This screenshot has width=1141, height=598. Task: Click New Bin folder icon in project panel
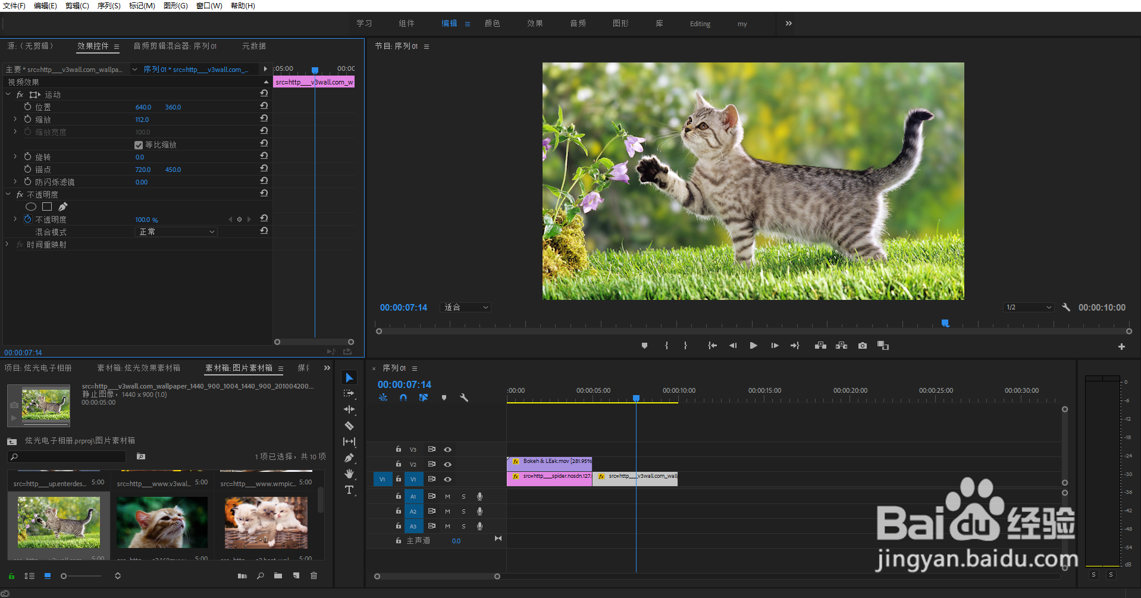tap(278, 576)
